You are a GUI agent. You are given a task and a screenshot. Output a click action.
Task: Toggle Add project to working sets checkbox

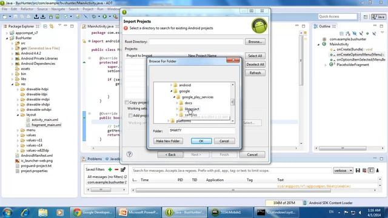coord(130,116)
